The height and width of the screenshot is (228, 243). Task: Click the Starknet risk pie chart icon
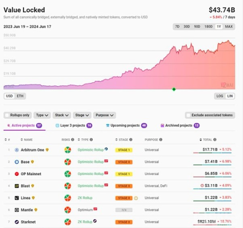pos(67,222)
